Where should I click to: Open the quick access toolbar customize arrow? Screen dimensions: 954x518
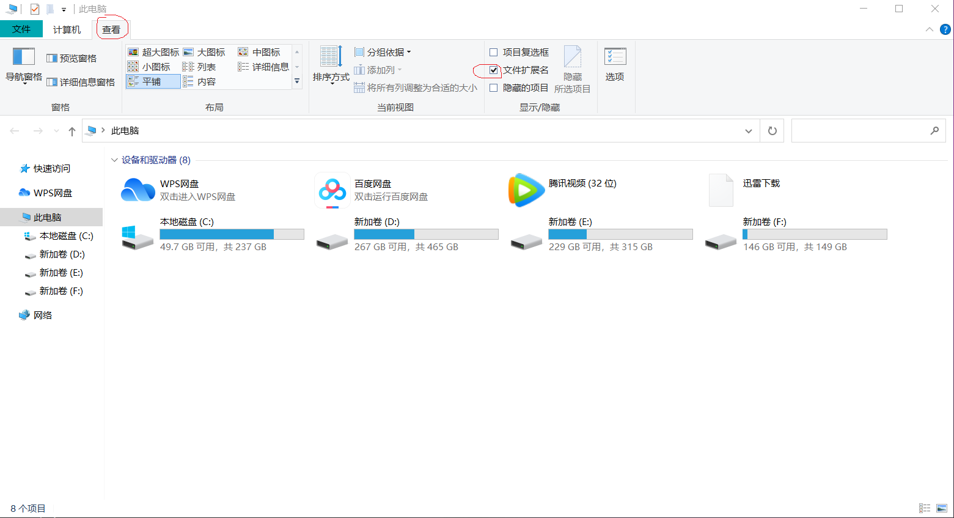coord(64,10)
